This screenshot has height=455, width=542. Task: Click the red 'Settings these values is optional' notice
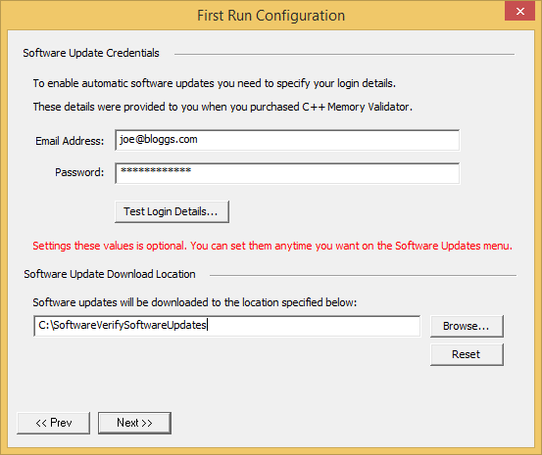[272, 246]
